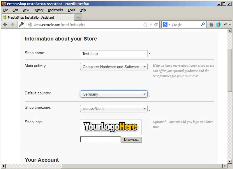Open the History menu
This screenshot has width=233, height=169.
pyautogui.click(x=38, y=10)
